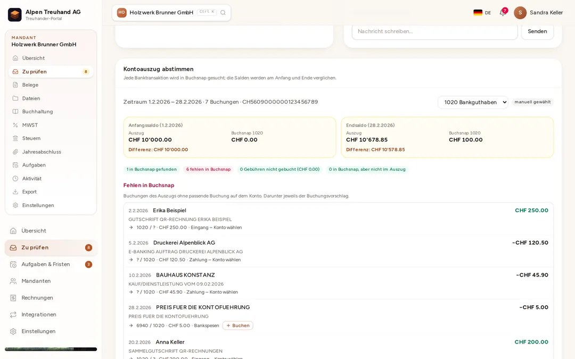The height and width of the screenshot is (359, 575).
Task: Click the Export download icon
Action: 15,192
